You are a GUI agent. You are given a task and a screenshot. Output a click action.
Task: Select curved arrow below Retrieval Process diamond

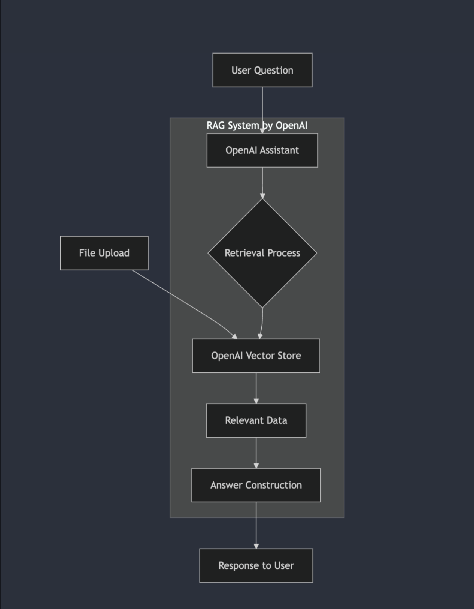click(262, 322)
